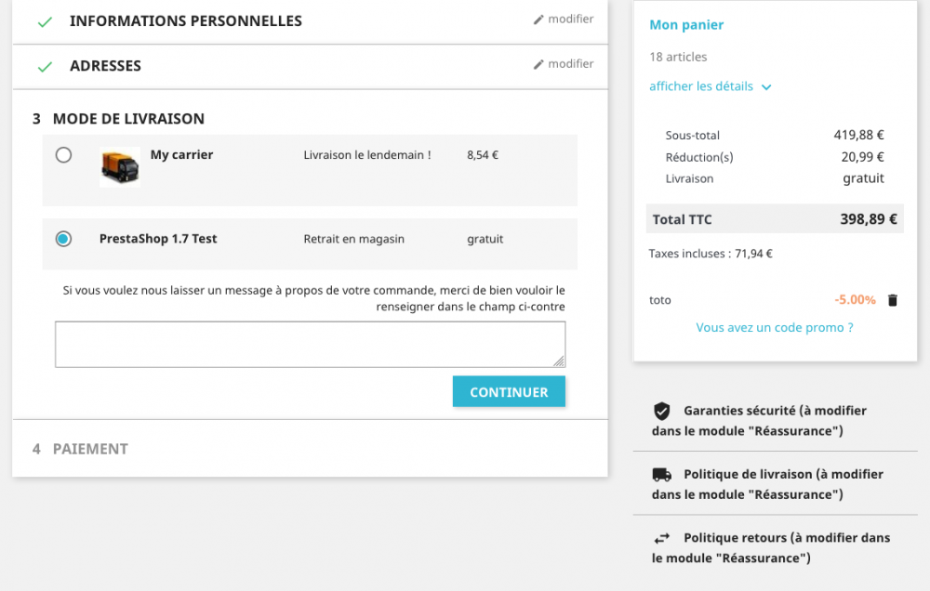Click the Mon panier heading link
The height and width of the screenshot is (591, 930).
(686, 25)
